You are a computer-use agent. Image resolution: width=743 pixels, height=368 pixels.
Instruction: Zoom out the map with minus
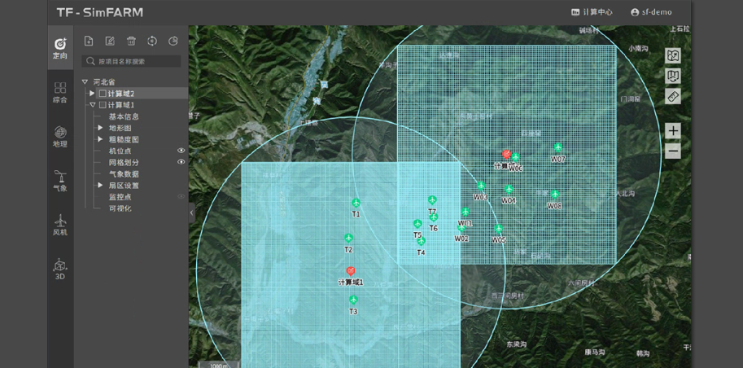click(673, 151)
